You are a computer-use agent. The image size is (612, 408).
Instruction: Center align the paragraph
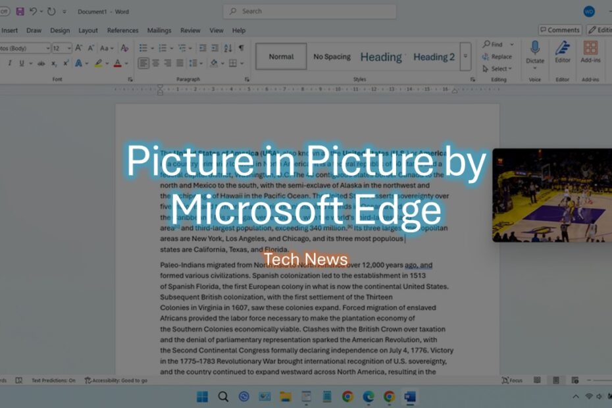pos(155,63)
